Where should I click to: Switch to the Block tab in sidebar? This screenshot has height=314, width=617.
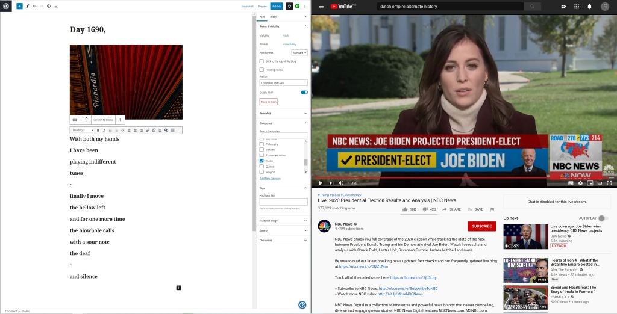pyautogui.click(x=273, y=17)
